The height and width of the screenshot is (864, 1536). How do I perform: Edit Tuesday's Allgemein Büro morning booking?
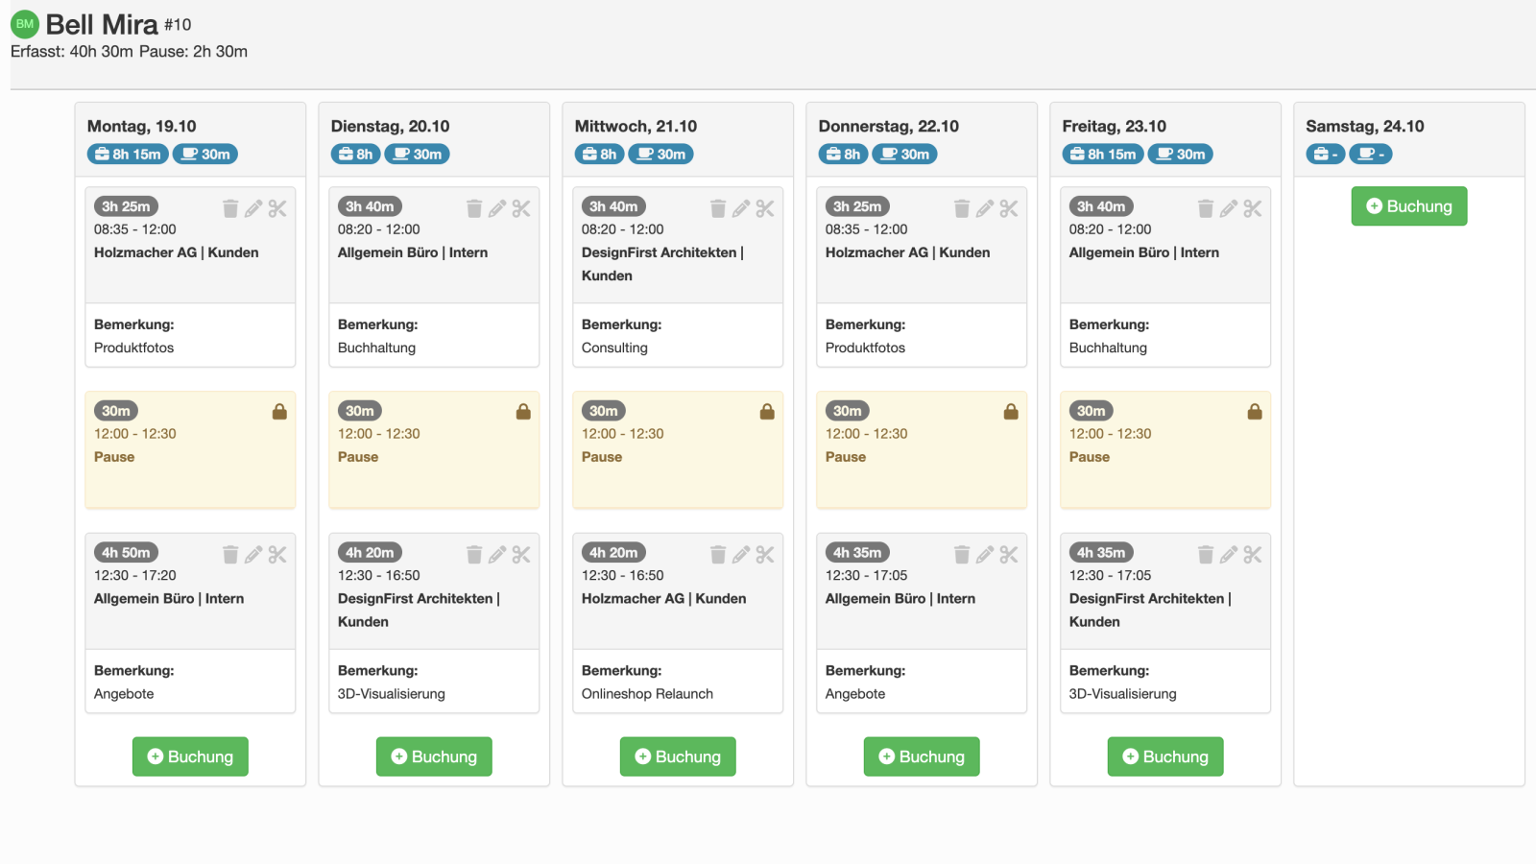[x=497, y=208]
